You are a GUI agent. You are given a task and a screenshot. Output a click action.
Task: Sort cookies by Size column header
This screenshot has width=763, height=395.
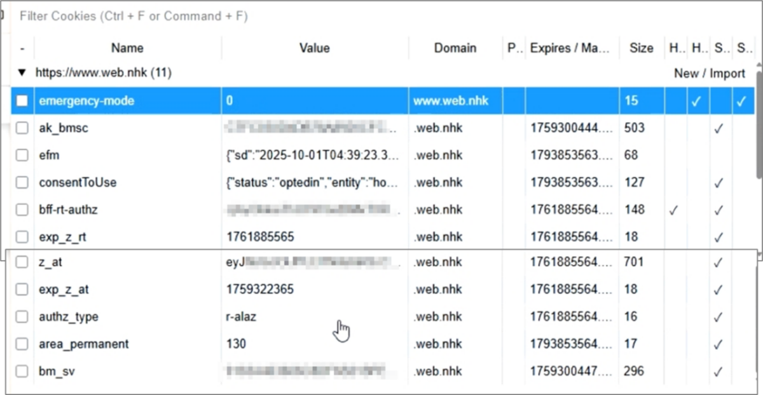pyautogui.click(x=641, y=48)
